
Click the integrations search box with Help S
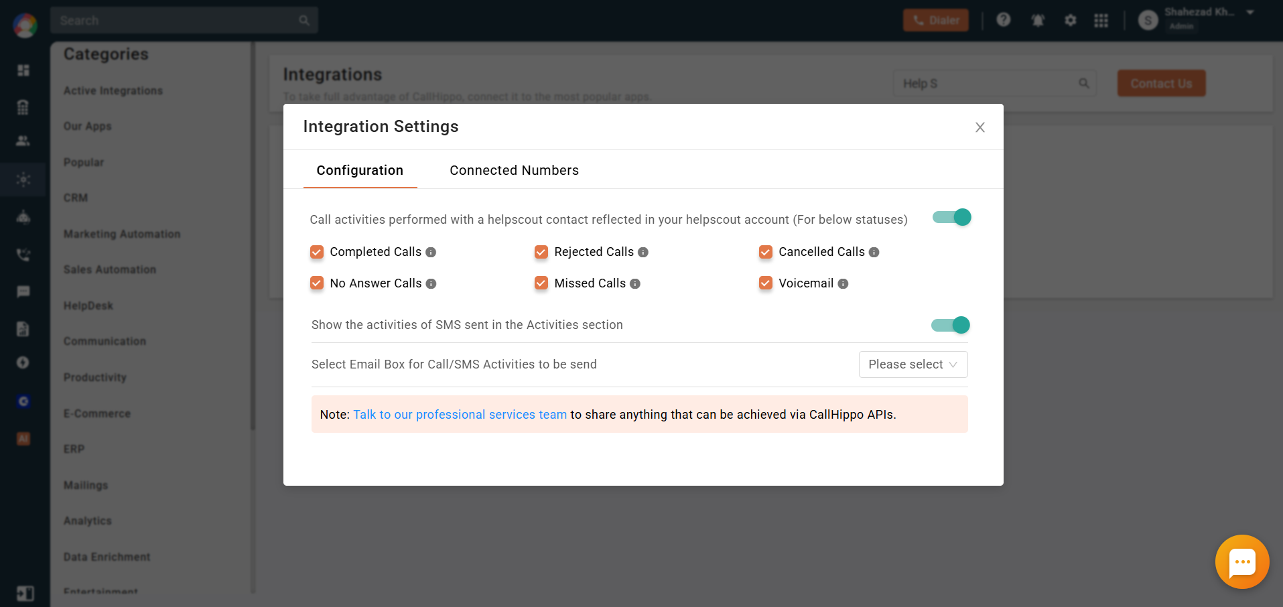coord(994,84)
